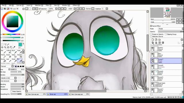184x103 pixels.
Task: Select the Water tool
Action: point(20,51)
